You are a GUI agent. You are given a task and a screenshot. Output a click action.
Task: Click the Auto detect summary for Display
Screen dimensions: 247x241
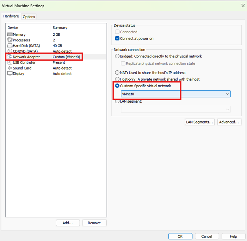(62, 74)
